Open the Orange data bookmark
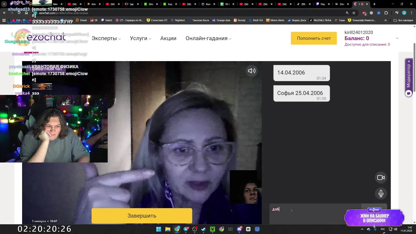Viewport: 416px width, 234px height. pos(221,20)
